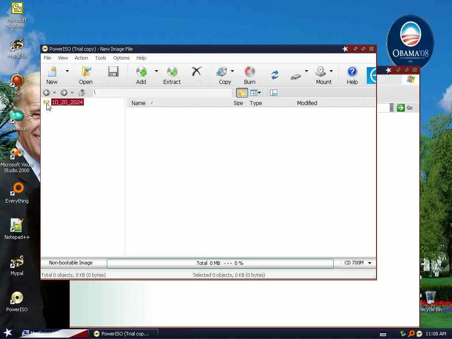
Task: Click the path address field
Action: 162,93
